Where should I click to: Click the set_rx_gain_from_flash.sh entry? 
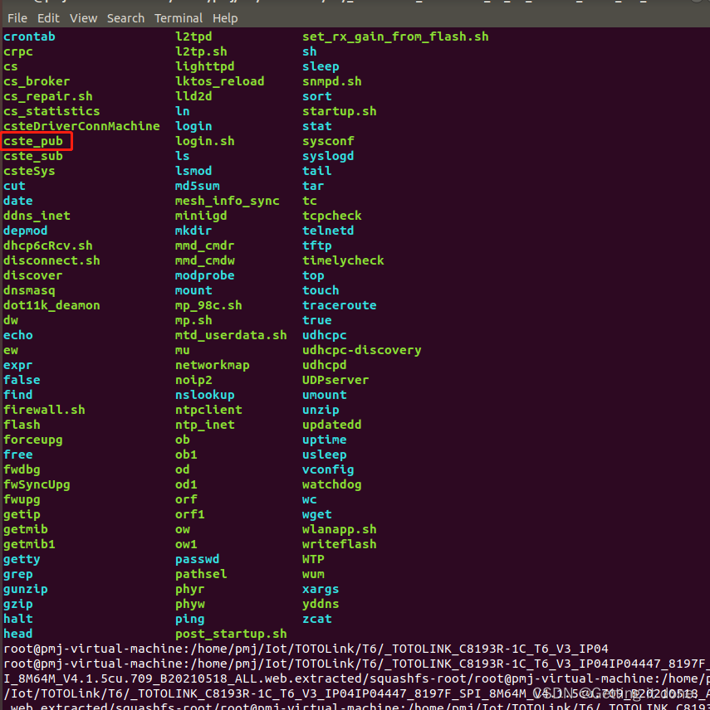click(x=395, y=36)
